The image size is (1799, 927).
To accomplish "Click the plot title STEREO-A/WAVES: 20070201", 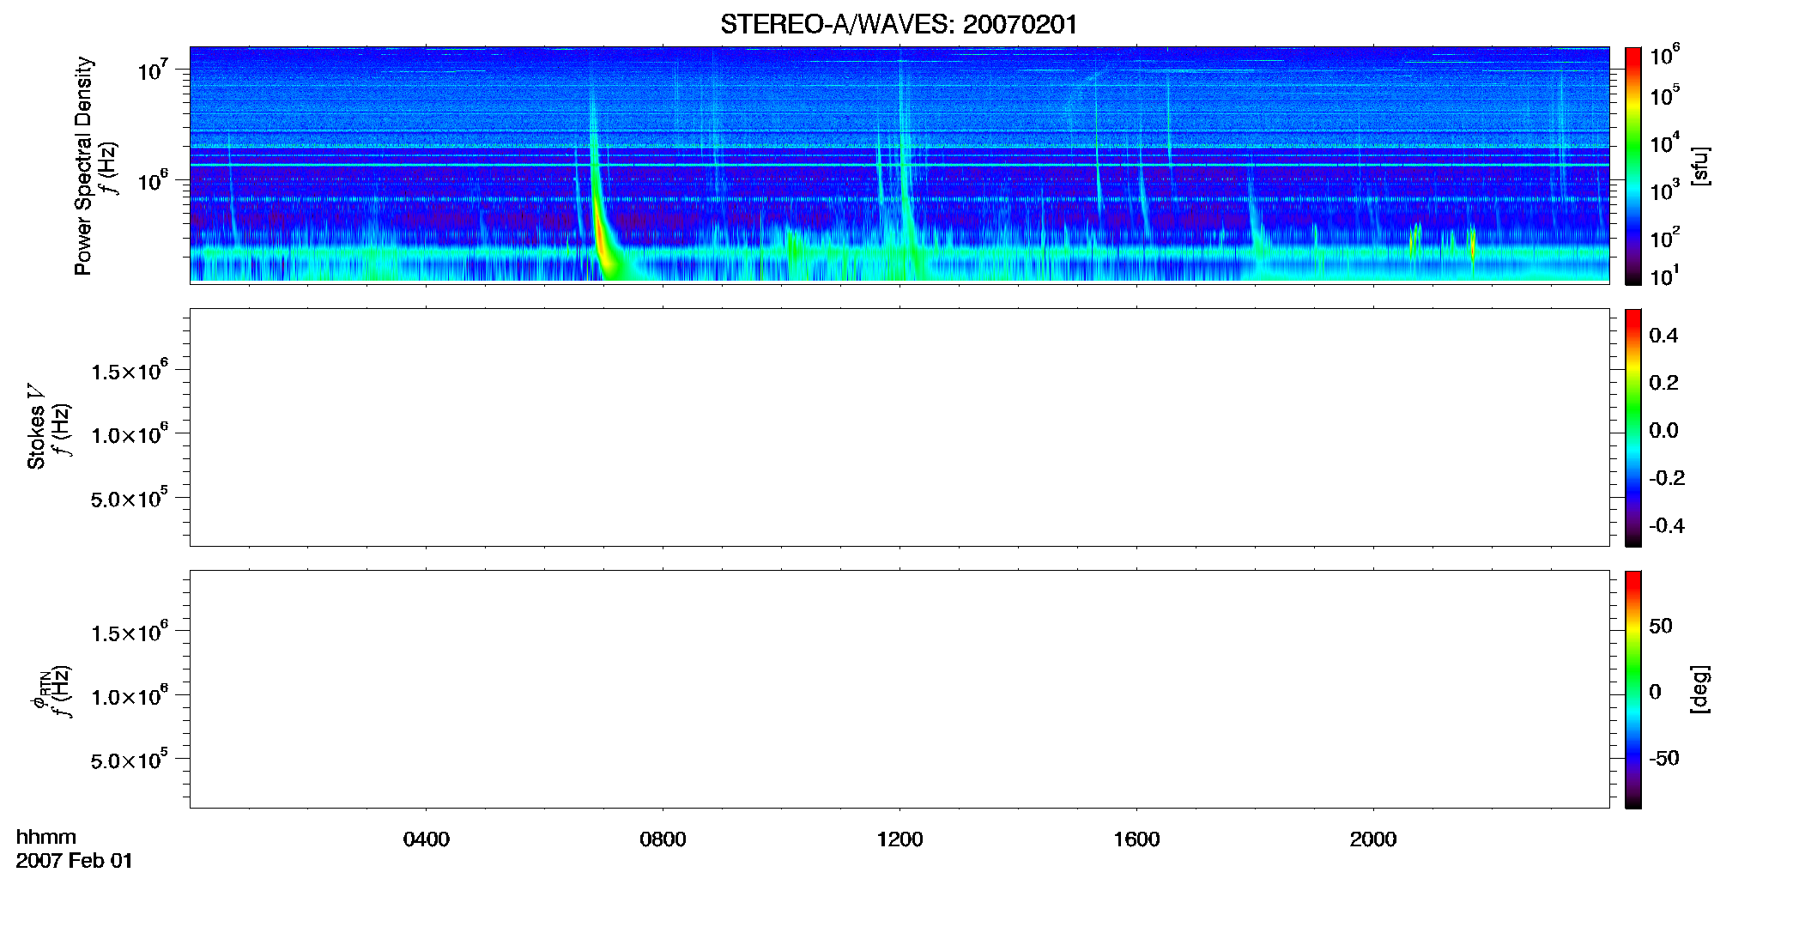I will [x=899, y=24].
